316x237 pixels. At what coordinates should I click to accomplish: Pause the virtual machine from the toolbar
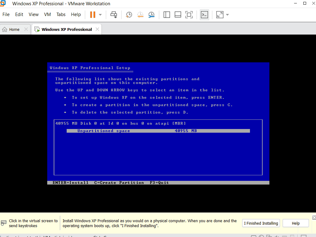click(x=93, y=15)
